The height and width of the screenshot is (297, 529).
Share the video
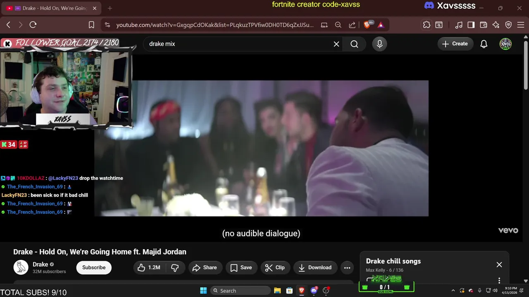click(205, 267)
